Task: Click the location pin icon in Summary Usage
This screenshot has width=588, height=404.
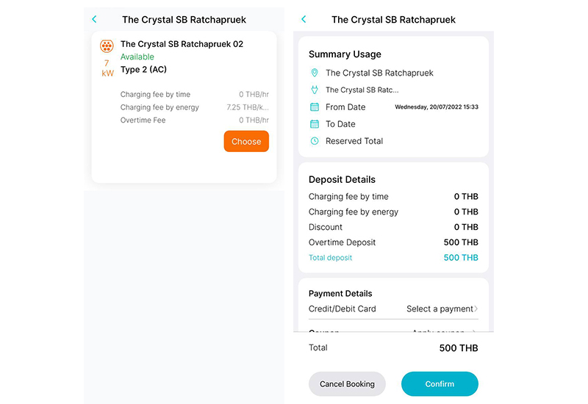Action: click(315, 73)
